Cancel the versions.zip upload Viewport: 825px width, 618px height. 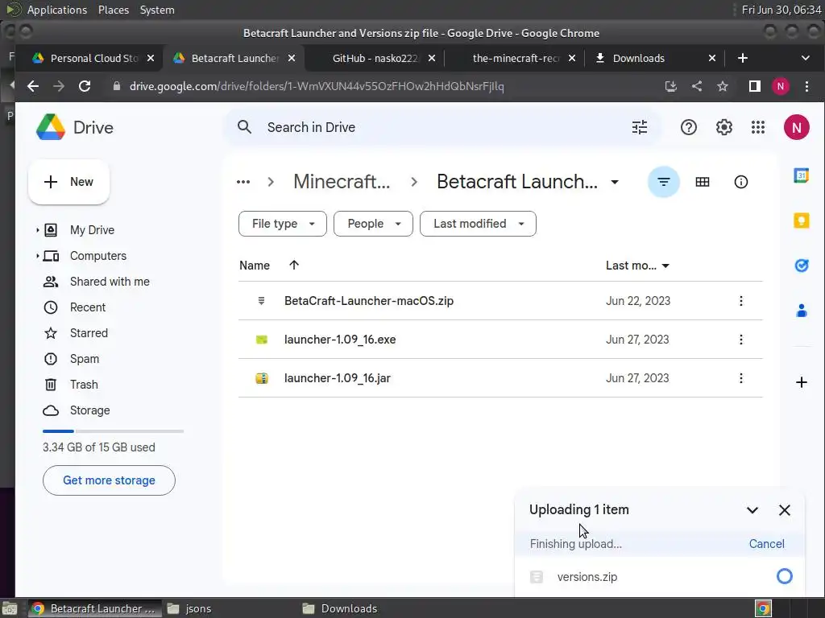pos(766,544)
